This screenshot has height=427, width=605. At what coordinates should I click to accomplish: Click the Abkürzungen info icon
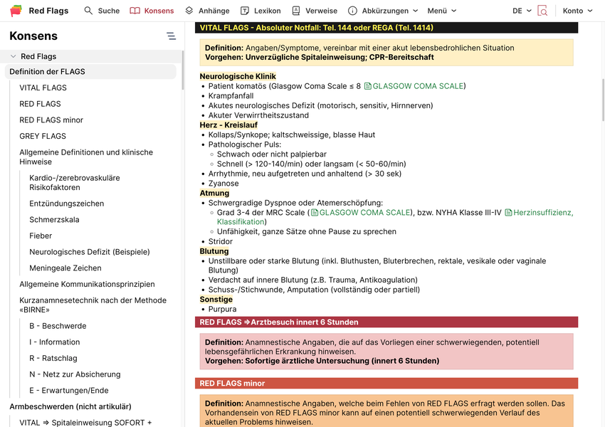(352, 11)
